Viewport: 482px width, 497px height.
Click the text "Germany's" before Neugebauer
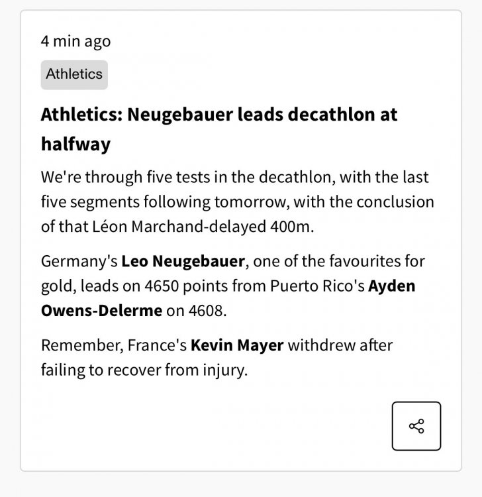78,261
